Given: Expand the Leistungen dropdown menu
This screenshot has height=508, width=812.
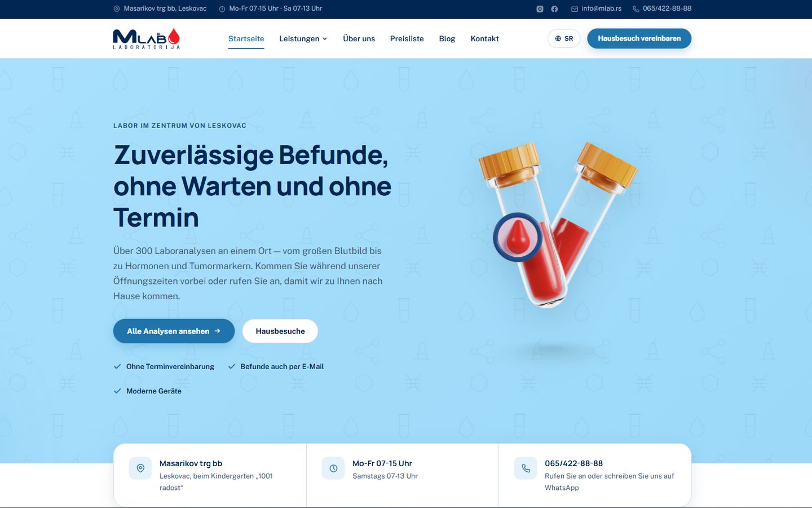Looking at the screenshot, I should pyautogui.click(x=303, y=38).
